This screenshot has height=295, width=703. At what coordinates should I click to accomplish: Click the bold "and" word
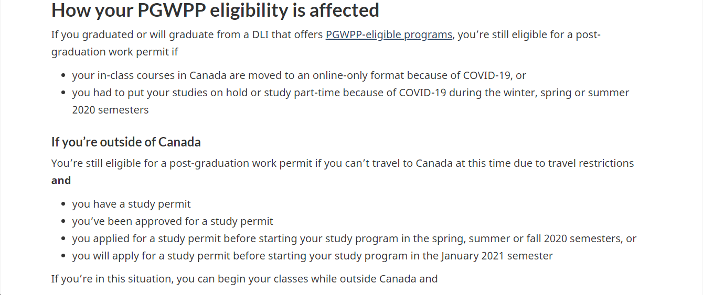coord(61,180)
